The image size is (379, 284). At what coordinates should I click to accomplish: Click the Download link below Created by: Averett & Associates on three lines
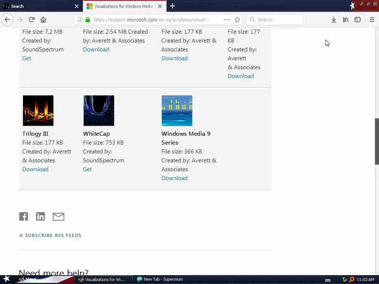(241, 76)
